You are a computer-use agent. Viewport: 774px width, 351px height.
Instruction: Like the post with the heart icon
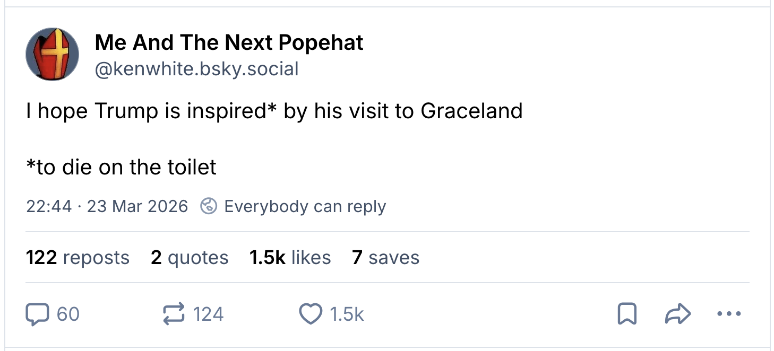tap(311, 314)
